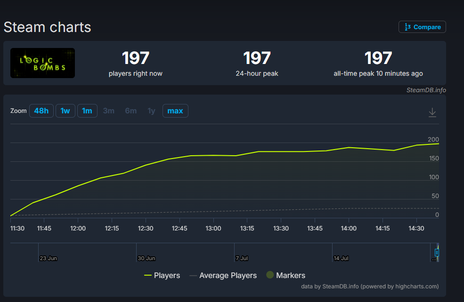464x302 pixels.
Task: Set chart zoom to 1w
Action: [x=65, y=111]
